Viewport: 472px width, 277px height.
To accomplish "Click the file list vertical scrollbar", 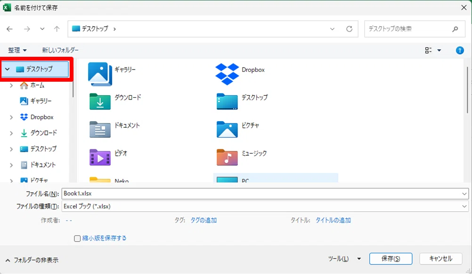I will [467, 90].
